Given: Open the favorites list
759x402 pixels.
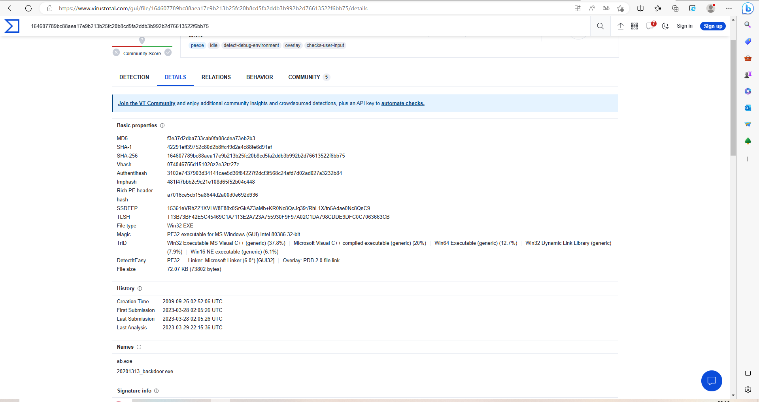Looking at the screenshot, I should click(x=658, y=8).
